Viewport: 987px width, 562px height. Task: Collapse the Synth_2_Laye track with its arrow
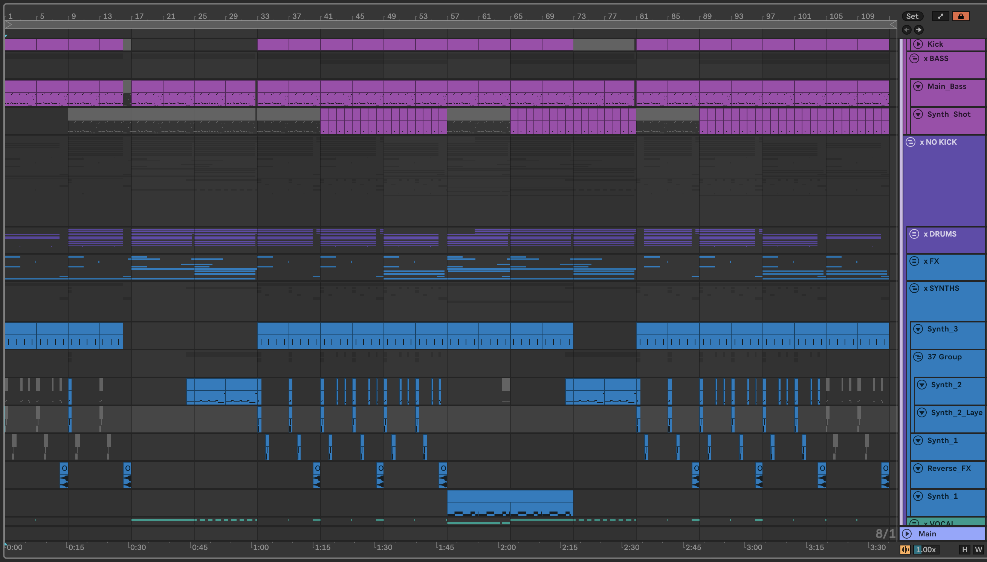coord(922,412)
